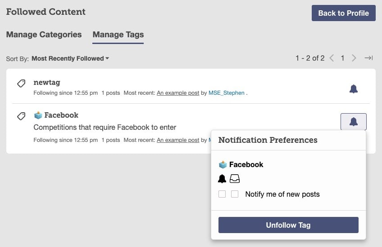The height and width of the screenshot is (247, 382).
Task: Click the inbox email icon in popup
Action: click(235, 179)
